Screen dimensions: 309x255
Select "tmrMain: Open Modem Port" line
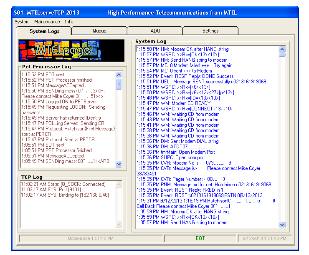tap(176, 152)
